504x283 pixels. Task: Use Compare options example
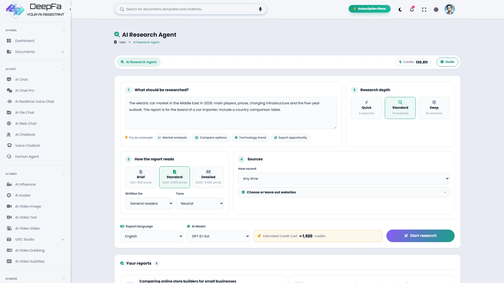(211, 138)
